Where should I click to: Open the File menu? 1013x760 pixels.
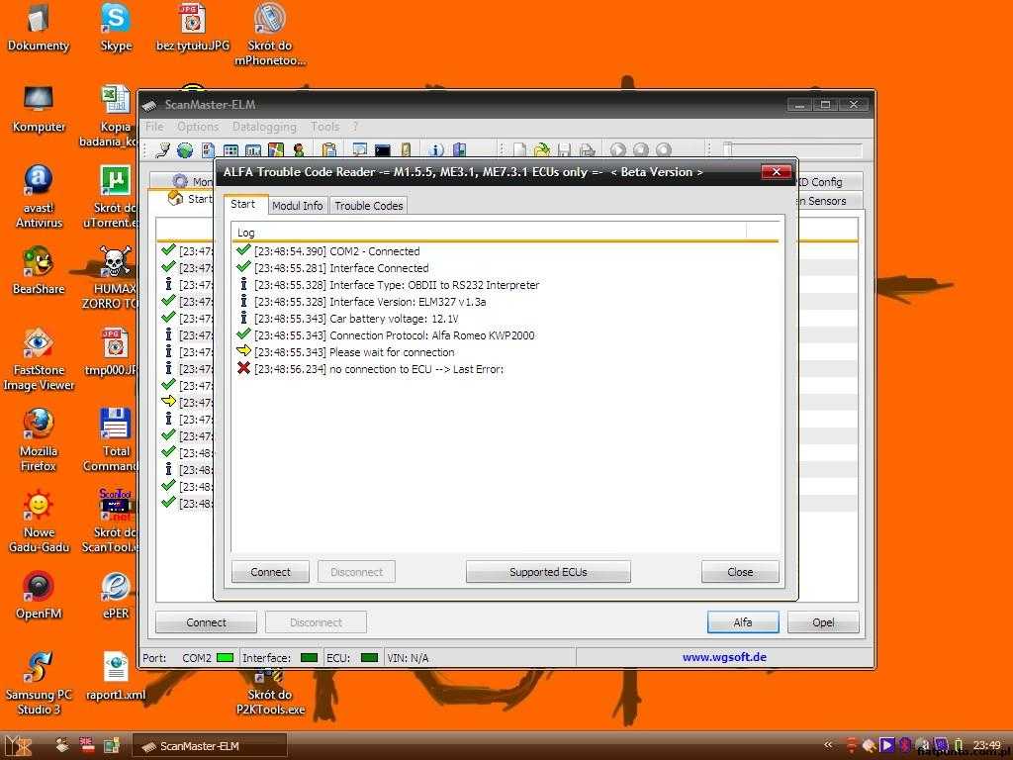click(x=154, y=126)
